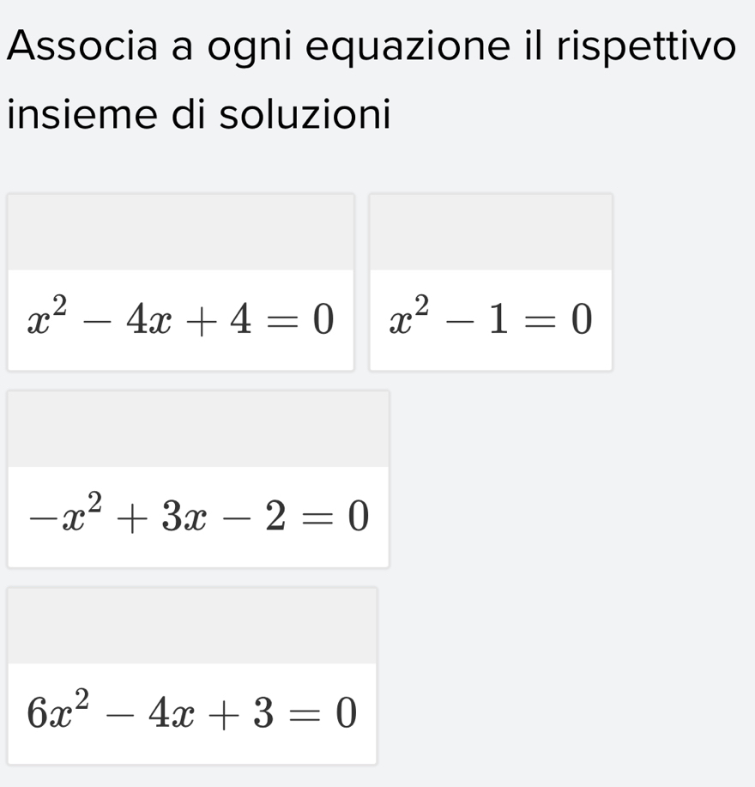Screen dimensions: 755x787
Task: Click the '−x²' leading term of the third equation
Action: click(x=58, y=516)
